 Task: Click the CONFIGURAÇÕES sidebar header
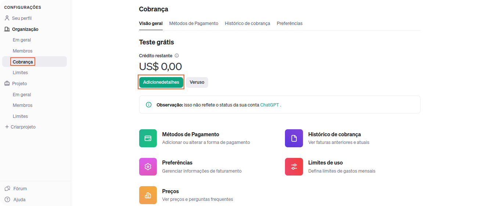tap(22, 7)
